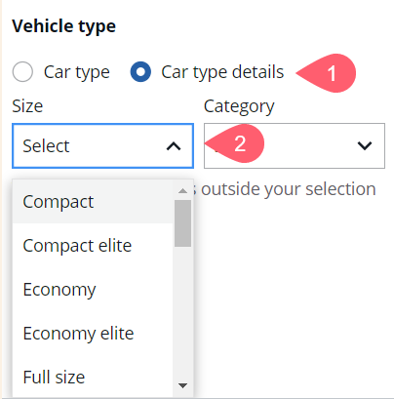Viewport: 394px width, 399px height.
Task: Open the Category dropdown chevron
Action: click(x=365, y=145)
